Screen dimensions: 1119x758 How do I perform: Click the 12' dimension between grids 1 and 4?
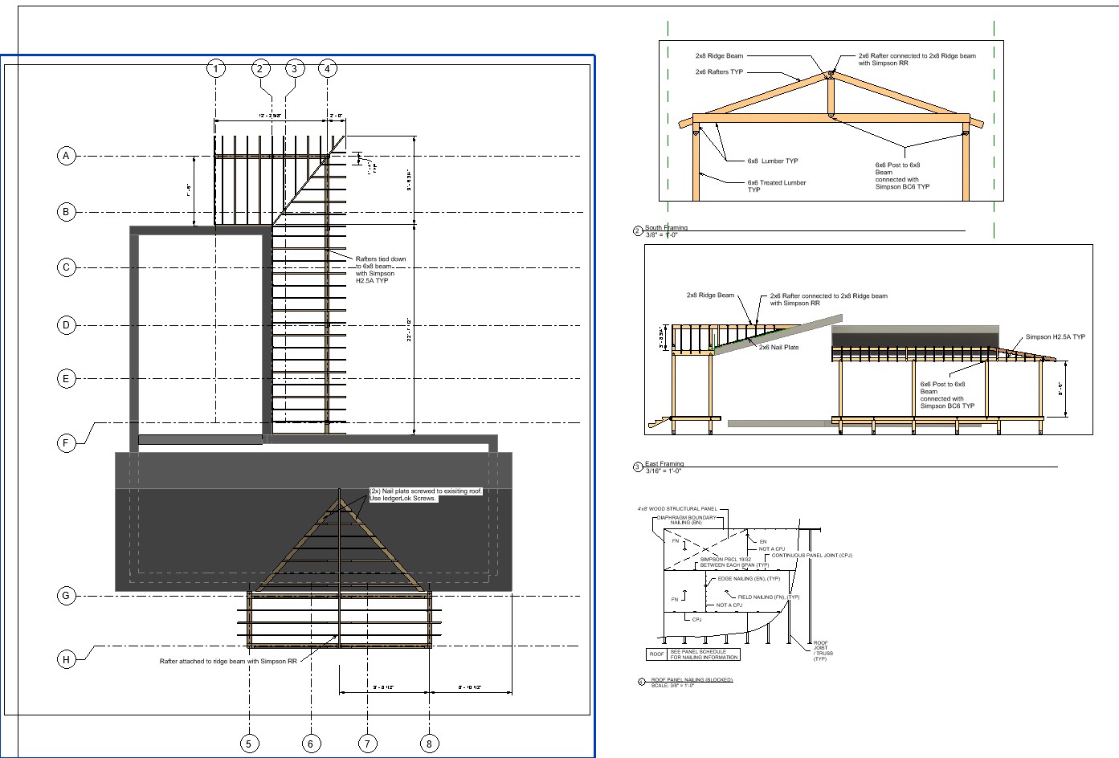(270, 116)
